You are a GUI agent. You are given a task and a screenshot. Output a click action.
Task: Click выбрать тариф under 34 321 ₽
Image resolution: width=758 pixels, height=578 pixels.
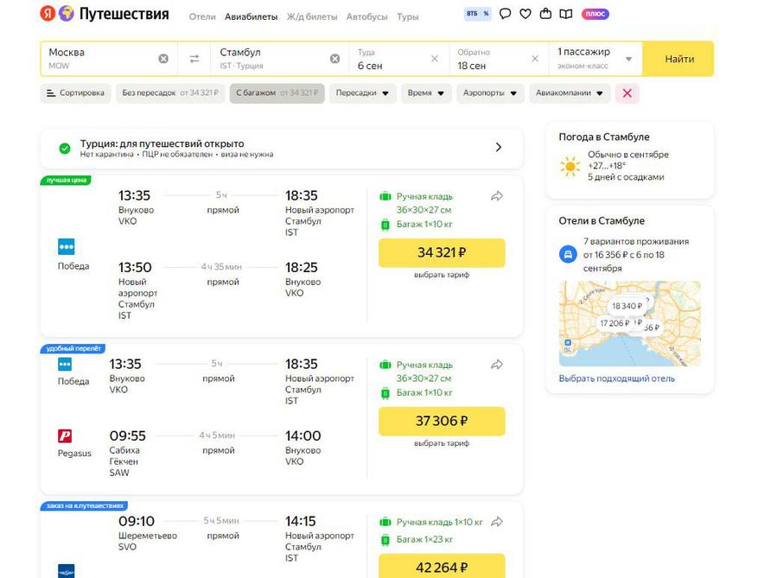click(442, 275)
